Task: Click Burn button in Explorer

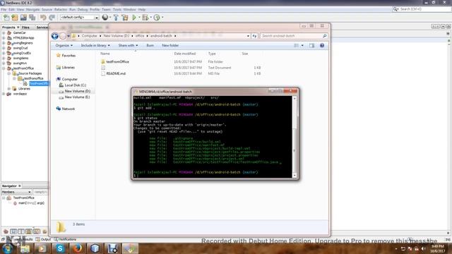Action: click(x=150, y=45)
